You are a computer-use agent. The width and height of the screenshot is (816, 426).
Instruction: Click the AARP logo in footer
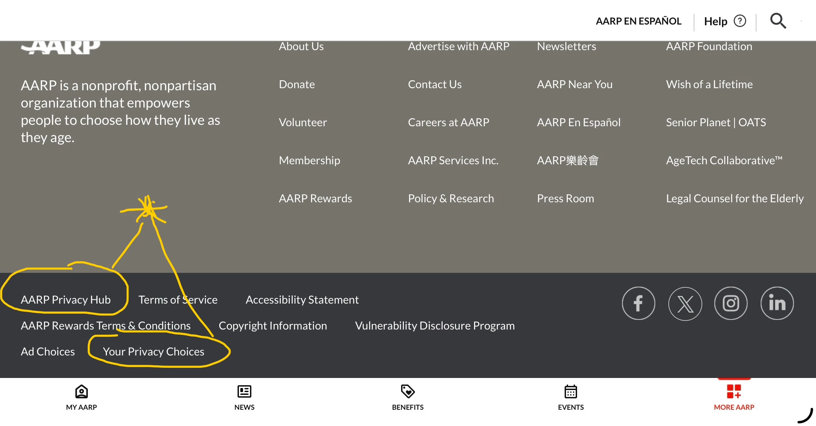(61, 48)
